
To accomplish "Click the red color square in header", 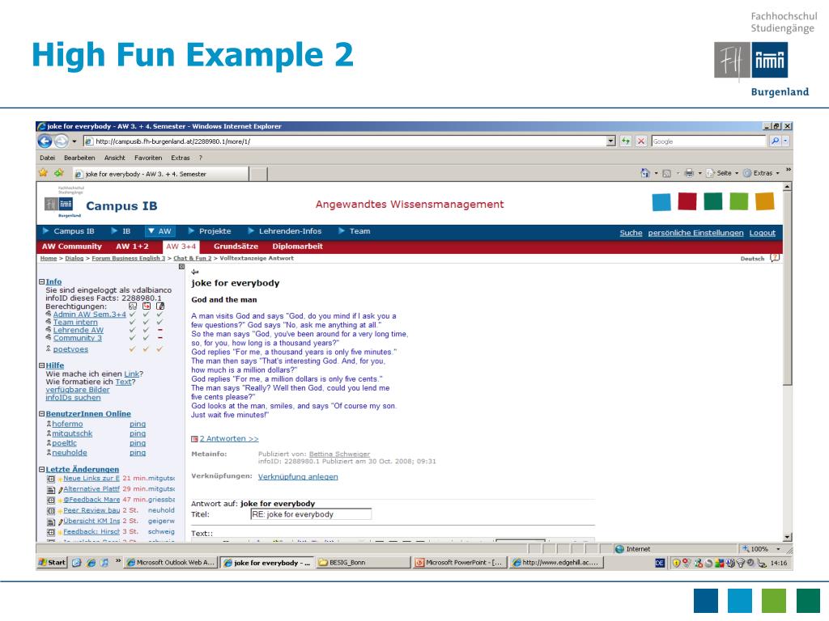I will 687,201.
